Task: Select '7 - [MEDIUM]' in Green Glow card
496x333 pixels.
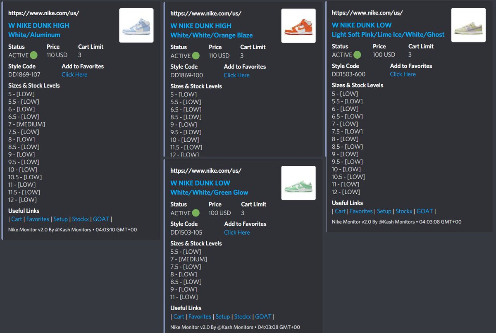Action: pos(189,259)
